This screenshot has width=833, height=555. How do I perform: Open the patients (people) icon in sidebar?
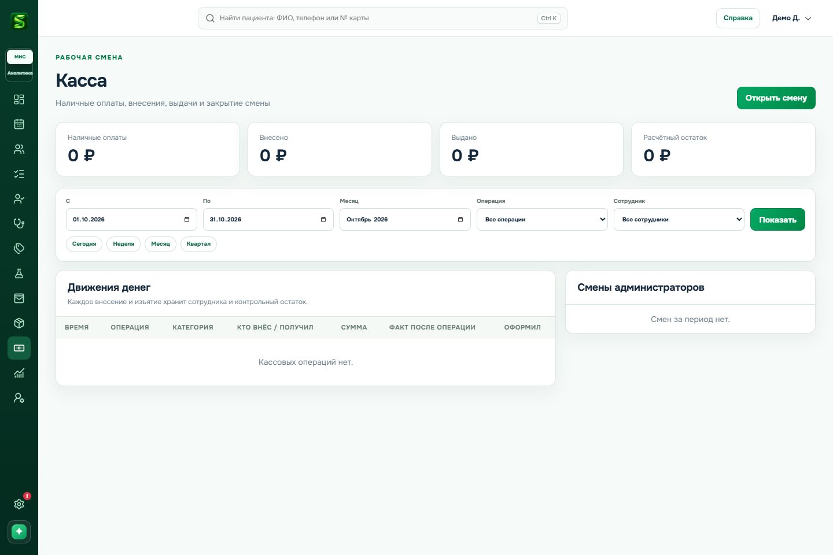19,149
